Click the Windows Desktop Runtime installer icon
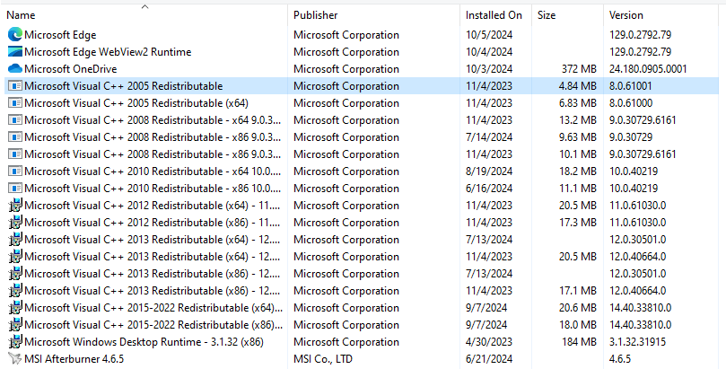This screenshot has width=726, height=369. pos(14,342)
